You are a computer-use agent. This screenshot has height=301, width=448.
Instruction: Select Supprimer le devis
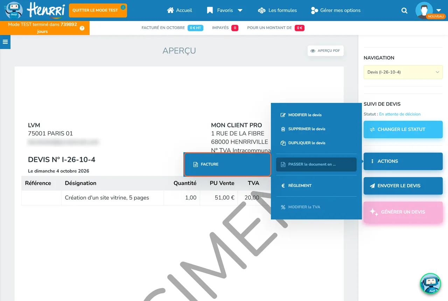tap(316, 129)
